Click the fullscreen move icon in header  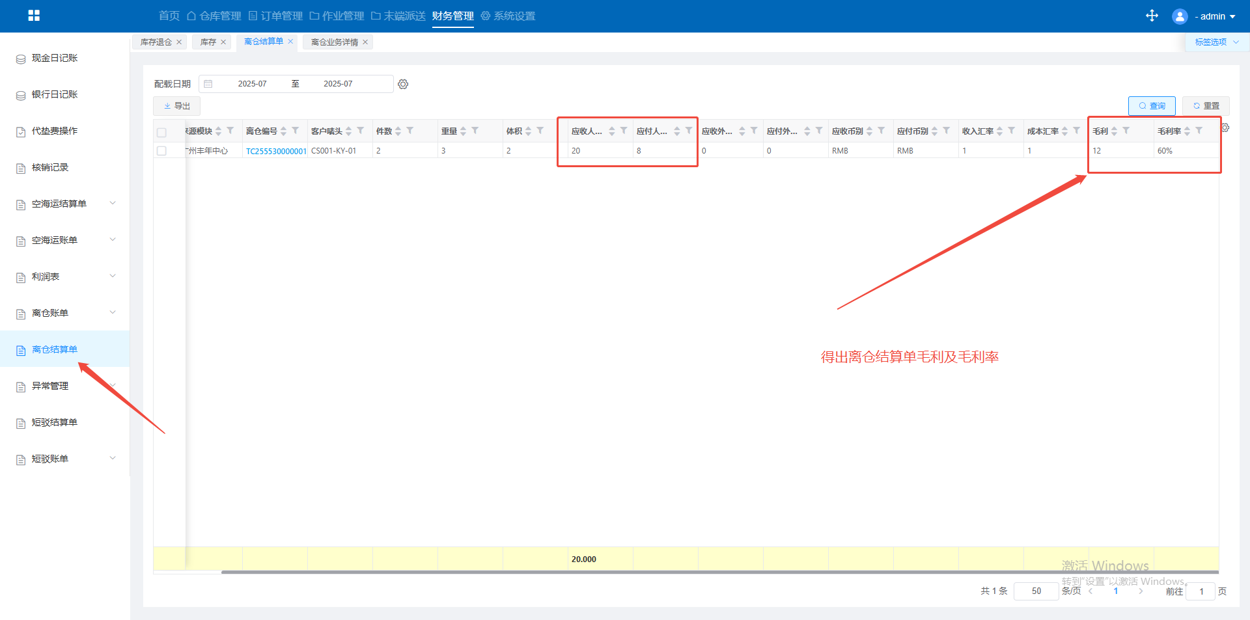tap(1152, 16)
